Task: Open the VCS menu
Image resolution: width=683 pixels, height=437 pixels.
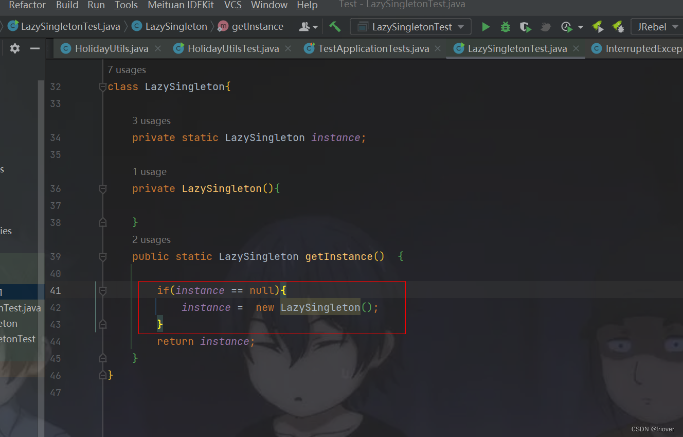Action: coord(232,5)
